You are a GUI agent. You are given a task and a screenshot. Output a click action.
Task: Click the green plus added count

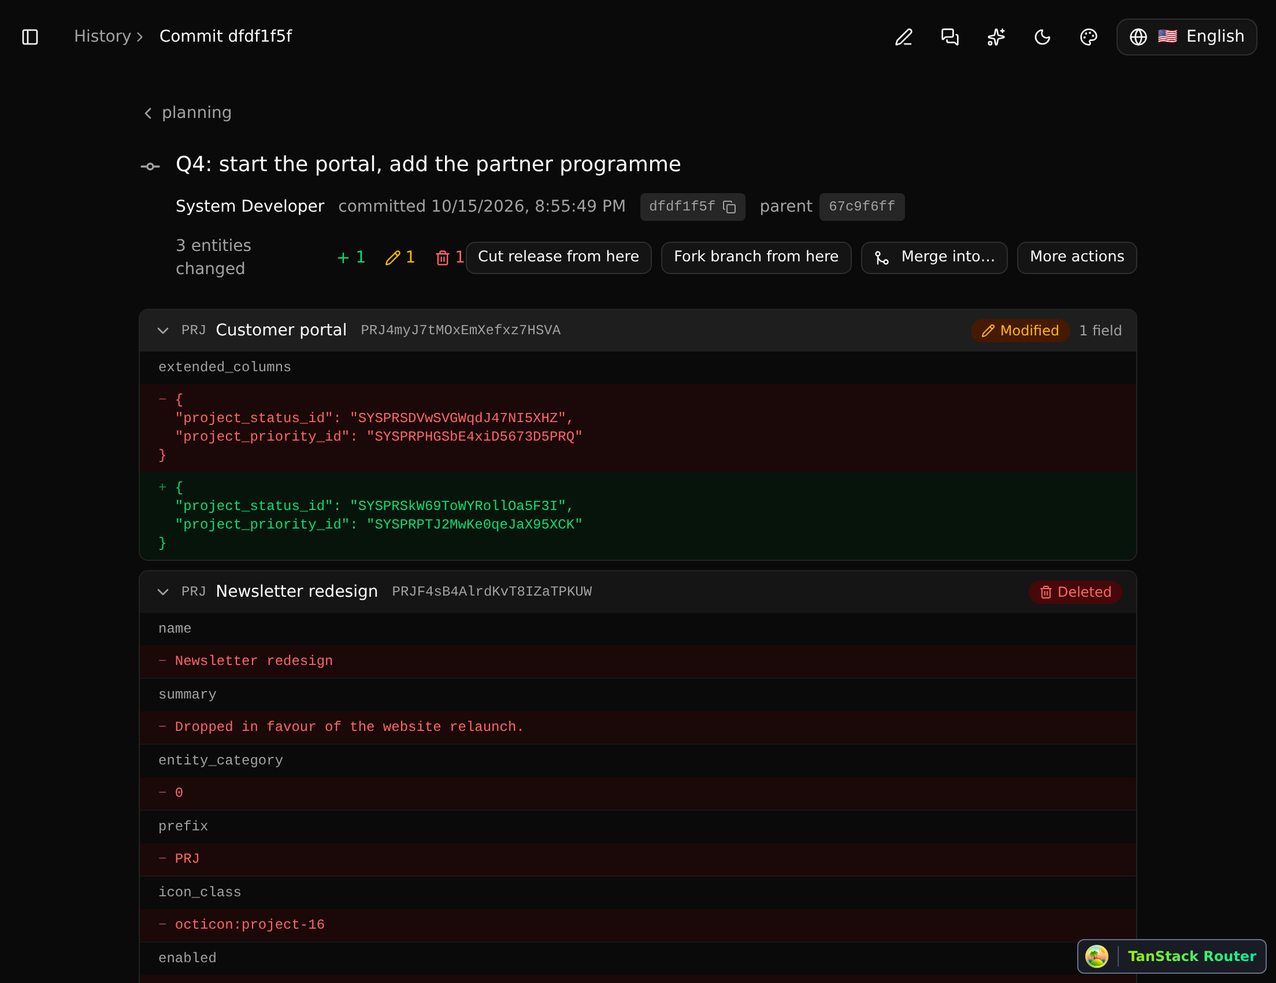pyautogui.click(x=351, y=257)
